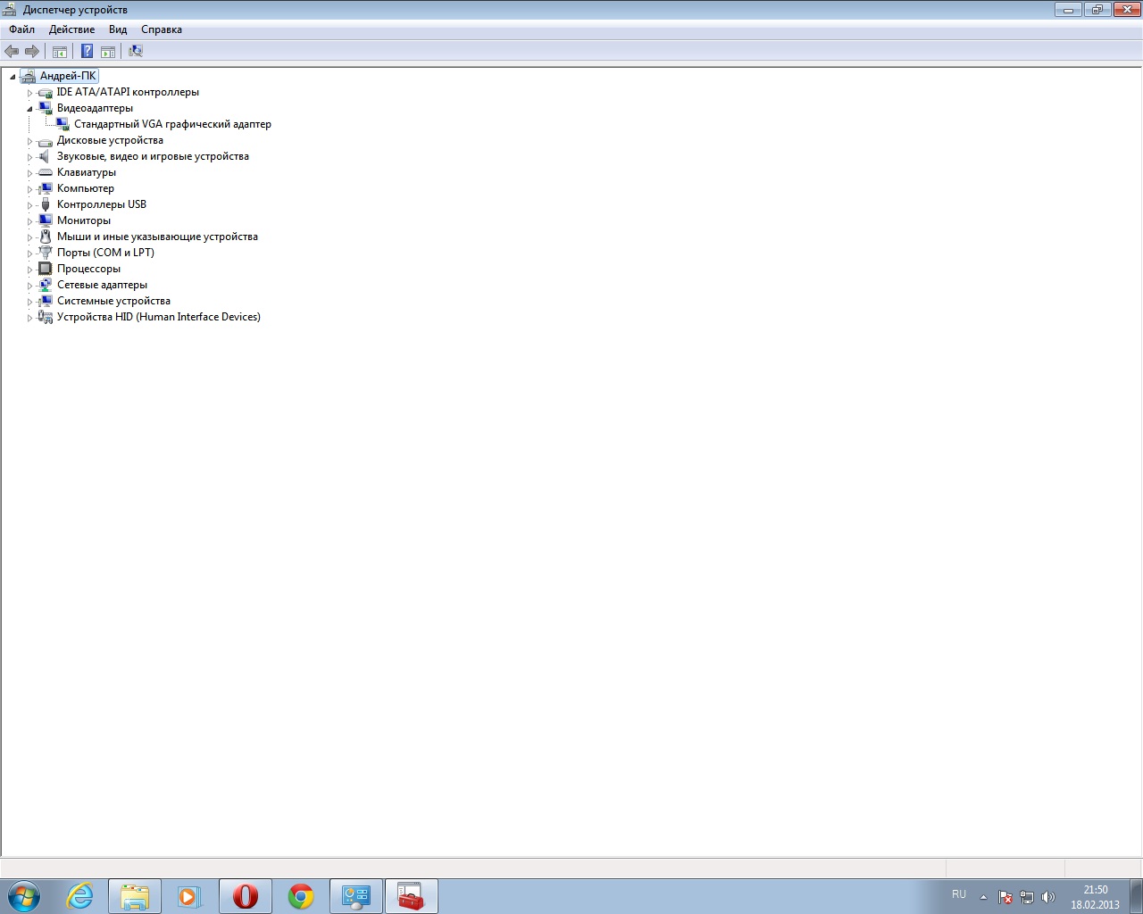Go back with the toolbar Back arrow
The image size is (1143, 914).
[x=12, y=52]
